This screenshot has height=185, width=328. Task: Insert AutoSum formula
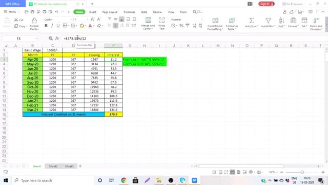(252, 23)
